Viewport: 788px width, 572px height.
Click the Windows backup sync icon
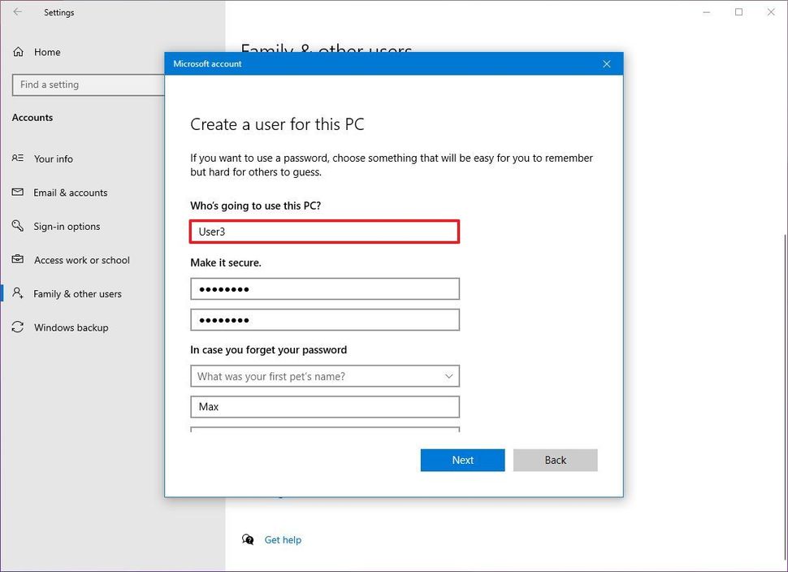click(18, 327)
